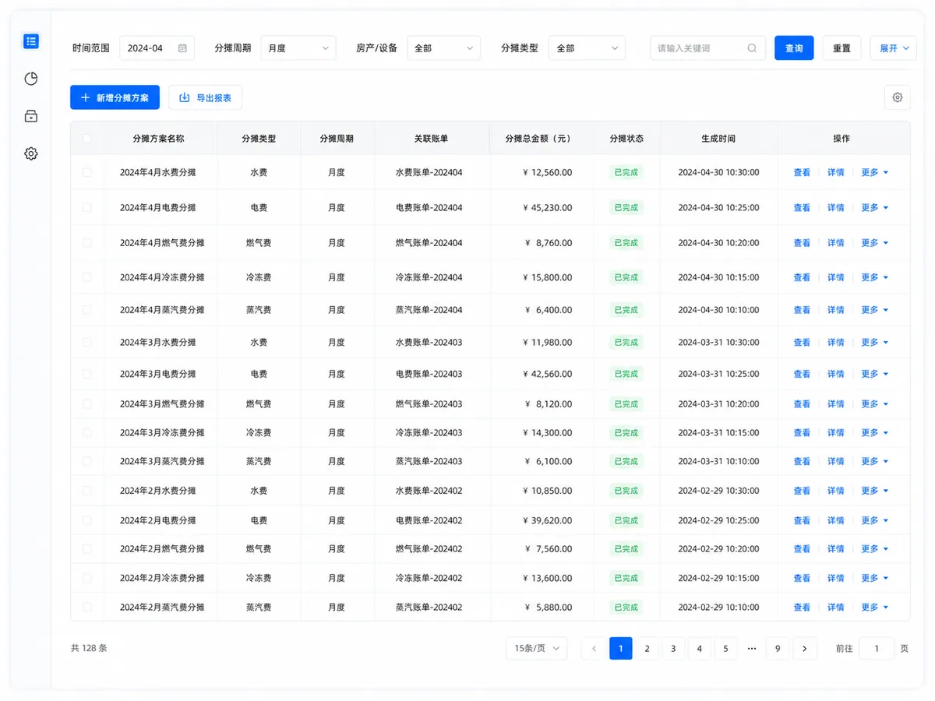Image resolution: width=935 pixels, height=701 pixels.
Task: Click 查看 for 2024年2月蒸汽费分摊
Action: pyautogui.click(x=802, y=608)
